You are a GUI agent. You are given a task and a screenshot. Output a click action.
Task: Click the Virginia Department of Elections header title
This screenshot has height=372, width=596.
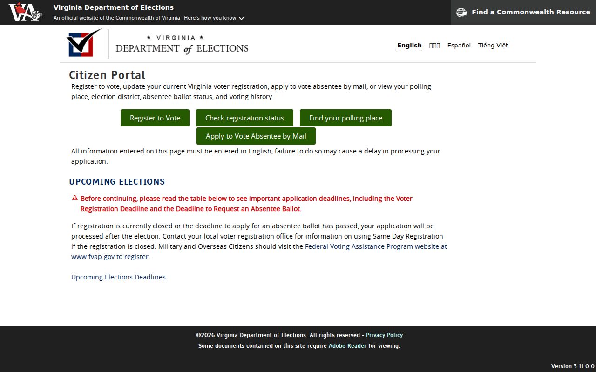point(114,7)
